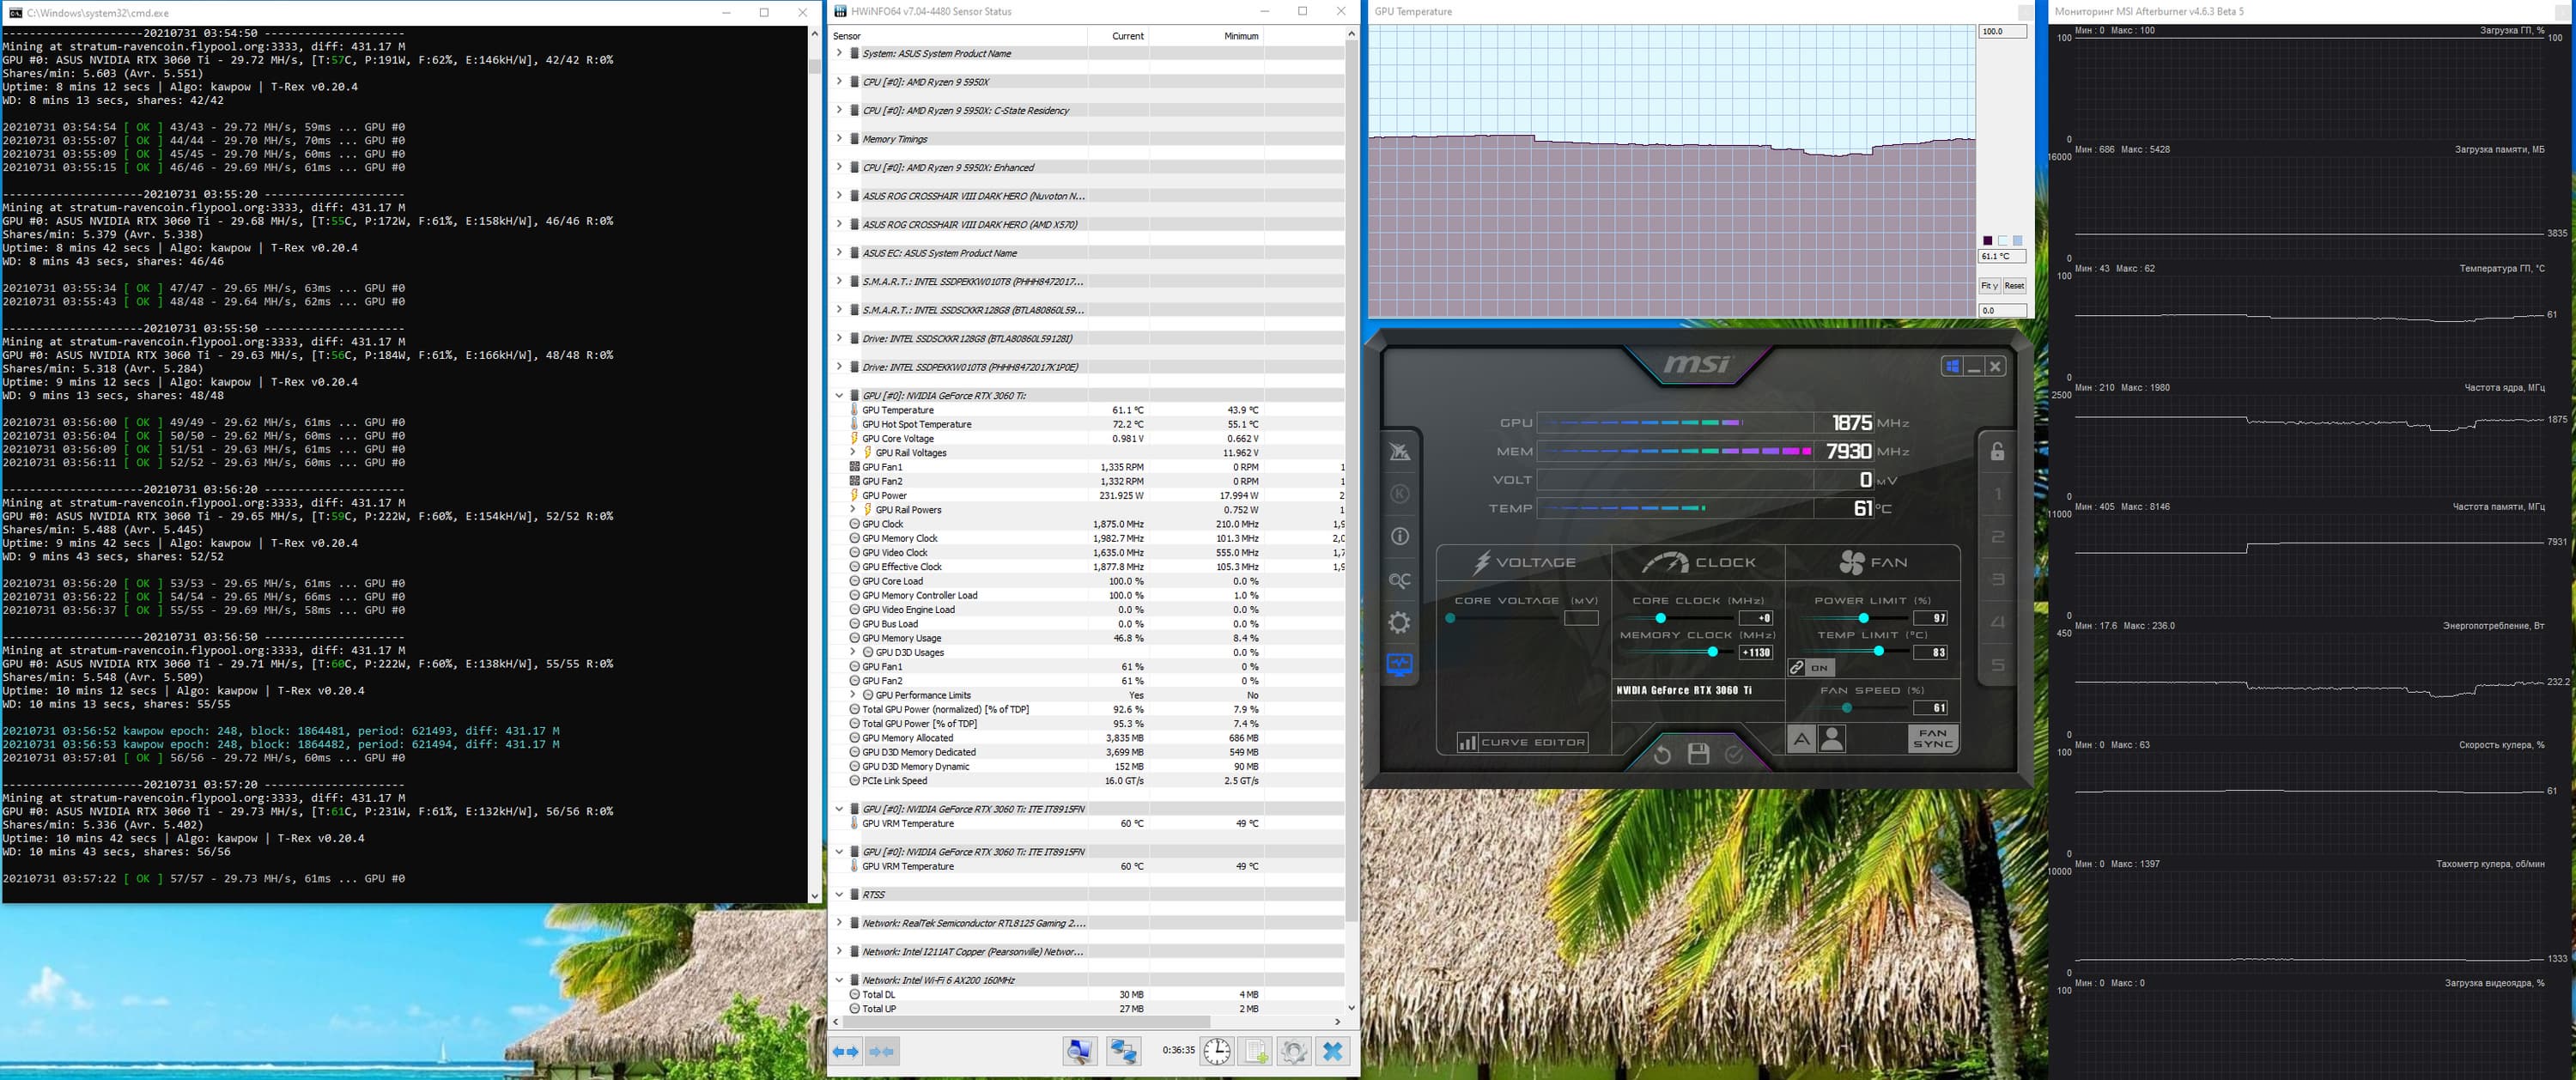2576x1080 pixels.
Task: Open the Curve Editor
Action: (1522, 742)
